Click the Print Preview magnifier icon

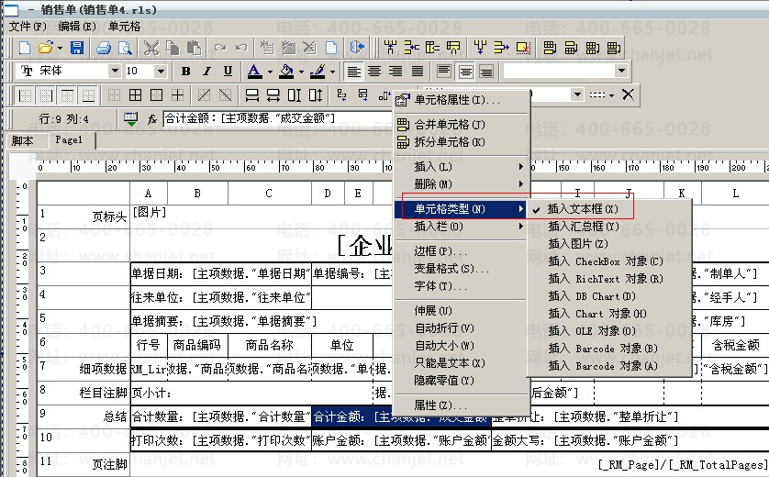(123, 47)
